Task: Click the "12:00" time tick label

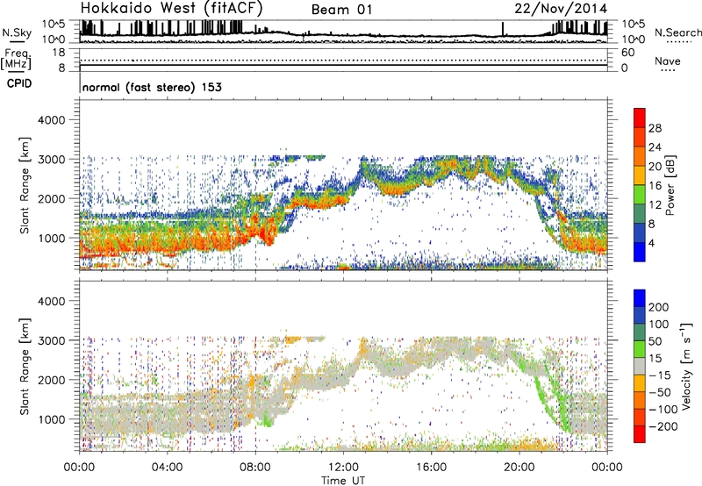Action: pos(343,468)
